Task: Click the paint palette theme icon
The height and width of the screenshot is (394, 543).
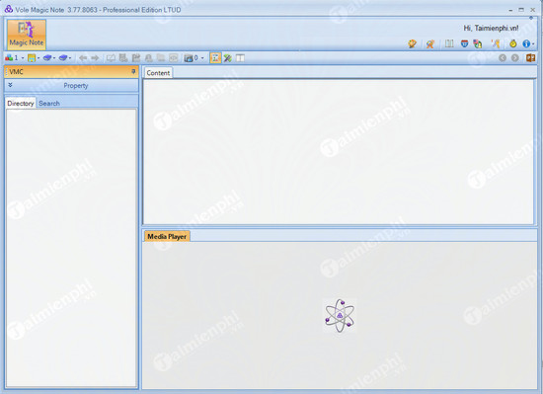Action: 412,43
